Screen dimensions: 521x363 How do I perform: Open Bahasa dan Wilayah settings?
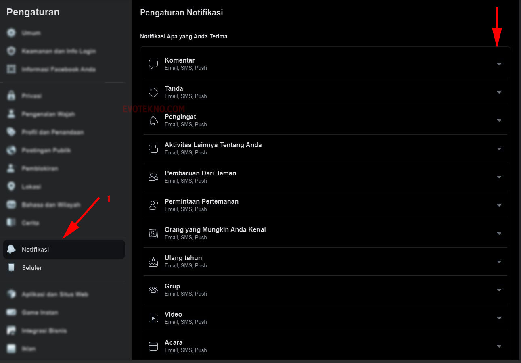64,205
